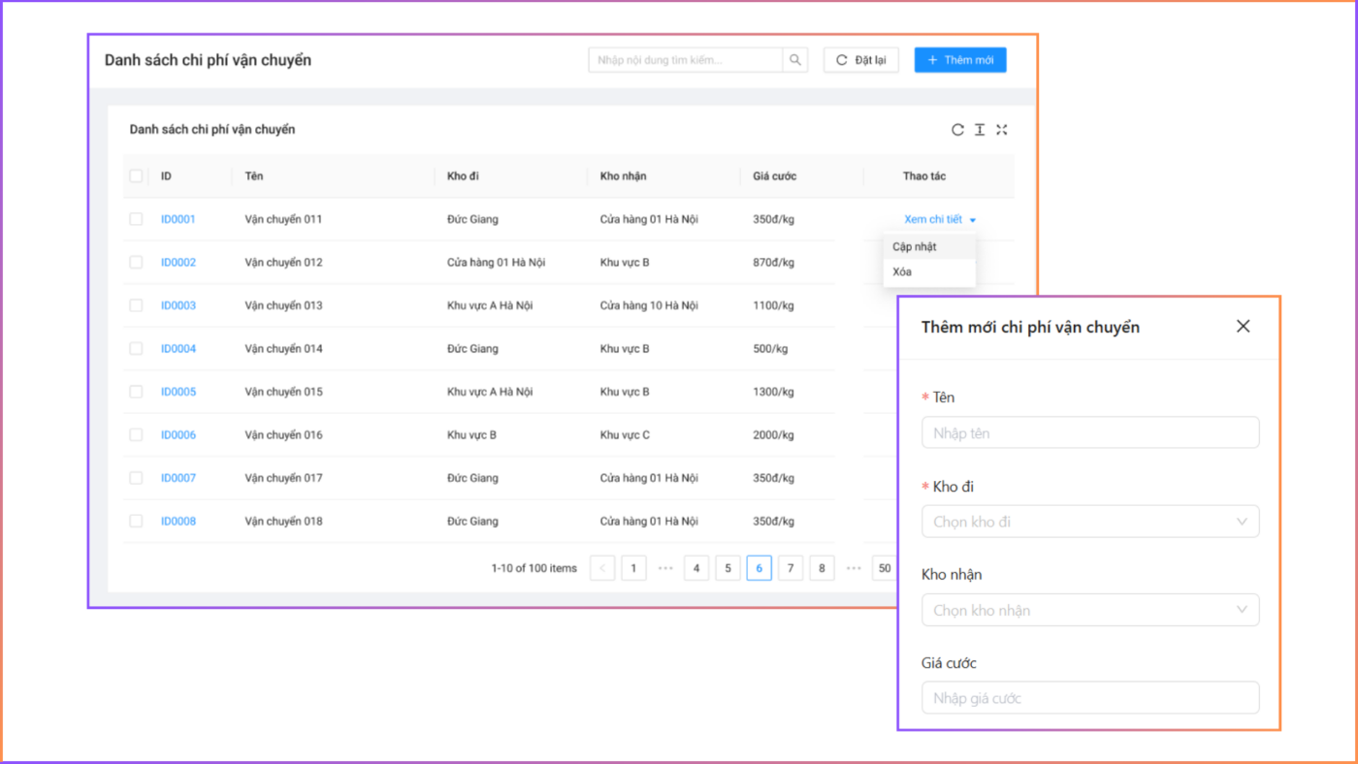Toggle the select-all checkbox in header

point(136,176)
